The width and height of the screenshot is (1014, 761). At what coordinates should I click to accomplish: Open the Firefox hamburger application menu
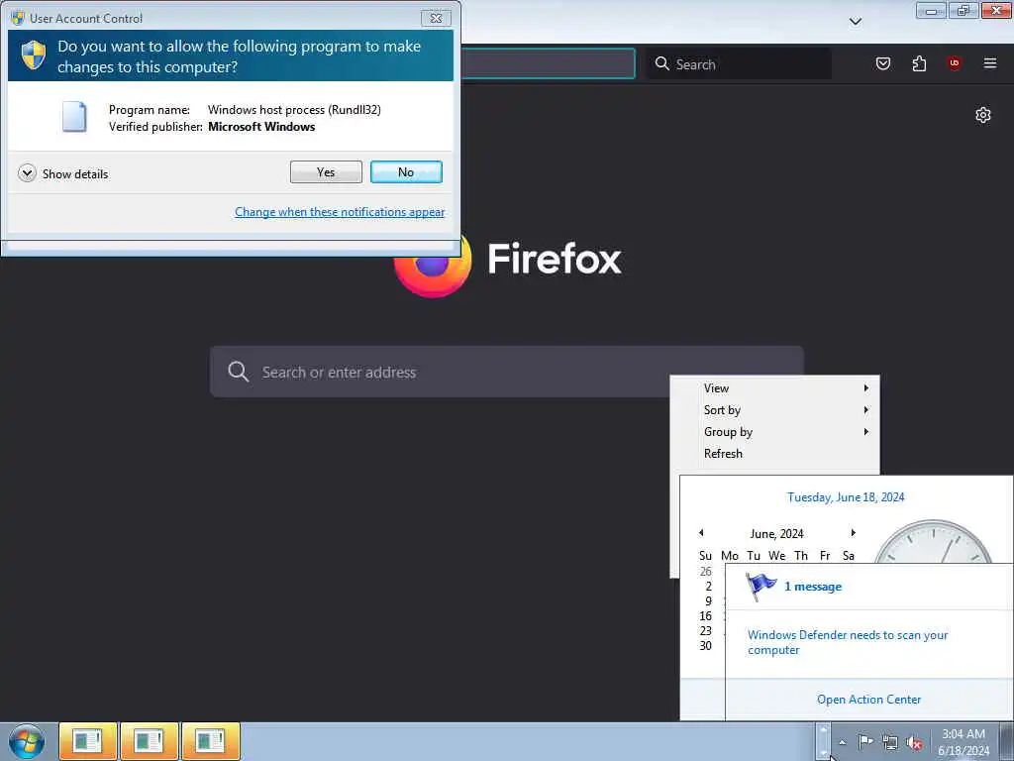coord(989,62)
